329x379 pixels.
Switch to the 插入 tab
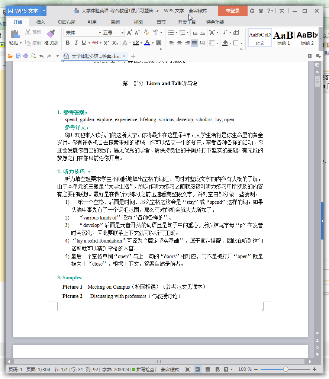tap(41, 22)
